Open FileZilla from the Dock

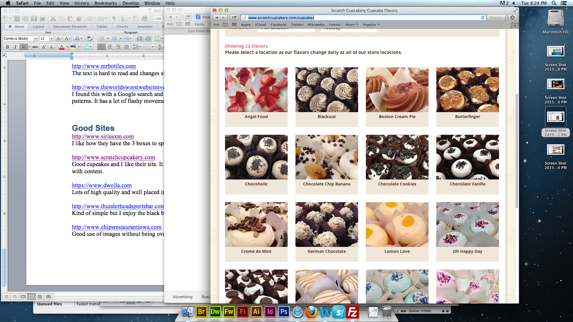pyautogui.click(x=352, y=312)
